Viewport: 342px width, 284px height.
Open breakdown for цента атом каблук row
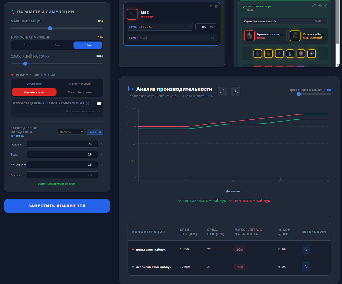click(306, 249)
